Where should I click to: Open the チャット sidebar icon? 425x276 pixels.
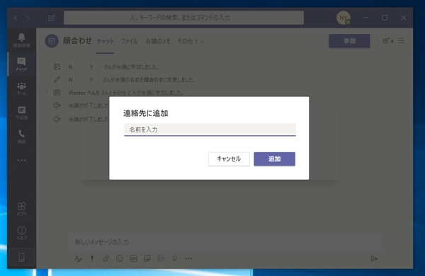click(x=21, y=64)
